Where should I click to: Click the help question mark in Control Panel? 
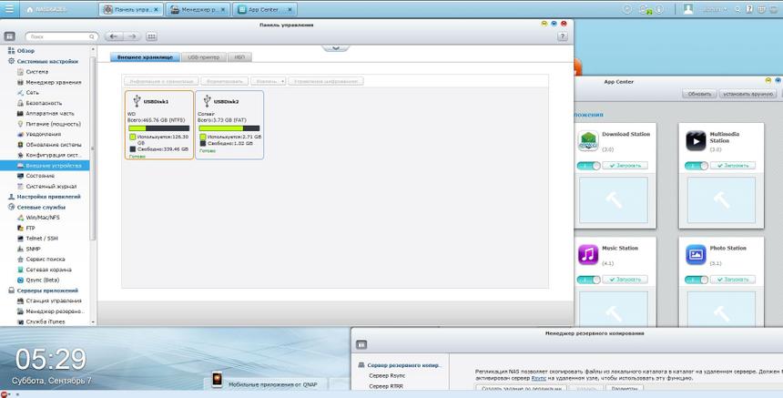[564, 36]
